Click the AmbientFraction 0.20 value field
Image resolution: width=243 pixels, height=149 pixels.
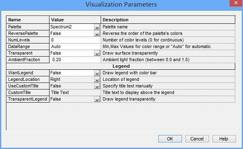pos(75,60)
